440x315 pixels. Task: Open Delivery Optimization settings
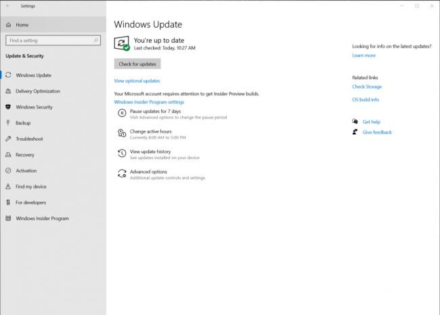pyautogui.click(x=53, y=91)
